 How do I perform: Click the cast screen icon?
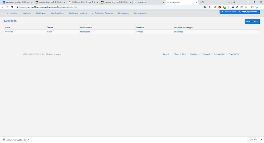(x=252, y=7)
